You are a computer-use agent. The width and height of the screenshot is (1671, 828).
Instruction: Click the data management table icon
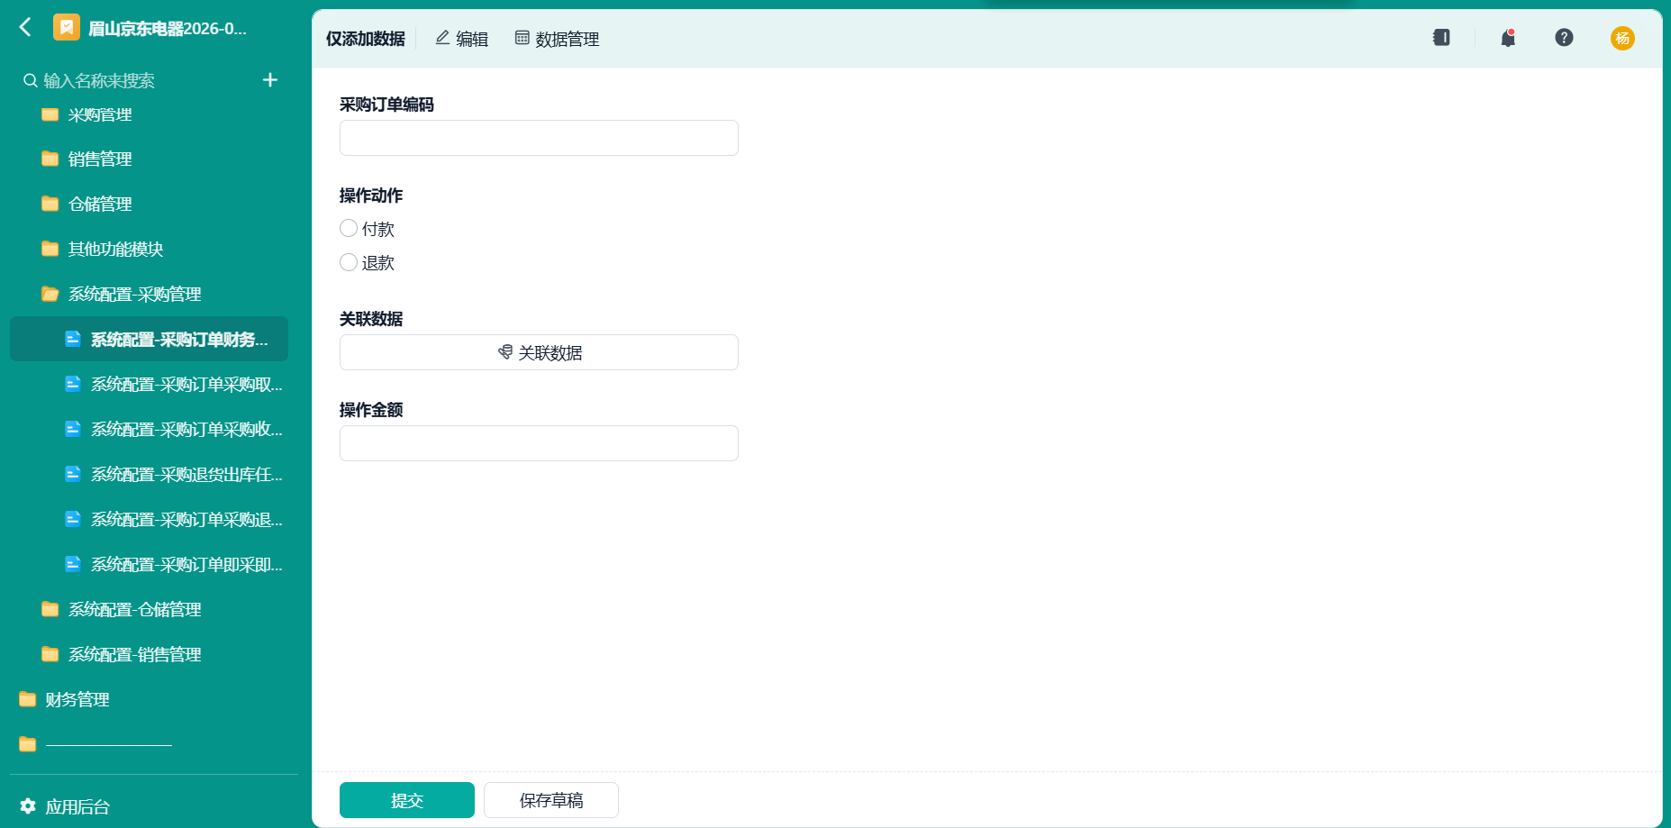tap(522, 38)
